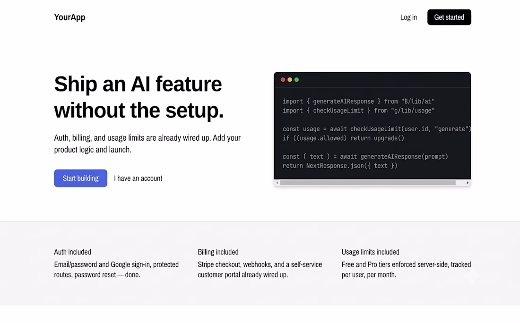Open the YourApp logo home link
The image size is (520, 323).
click(x=69, y=17)
